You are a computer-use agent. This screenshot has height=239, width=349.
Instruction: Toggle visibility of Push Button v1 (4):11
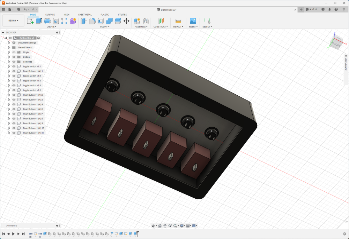pos(14,133)
